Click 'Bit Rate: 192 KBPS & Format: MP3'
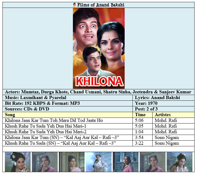 (x=67, y=103)
